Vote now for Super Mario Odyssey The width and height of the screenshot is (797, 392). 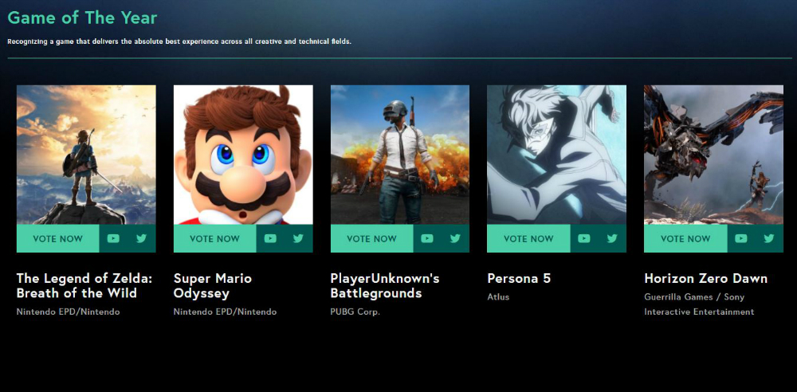[215, 238]
